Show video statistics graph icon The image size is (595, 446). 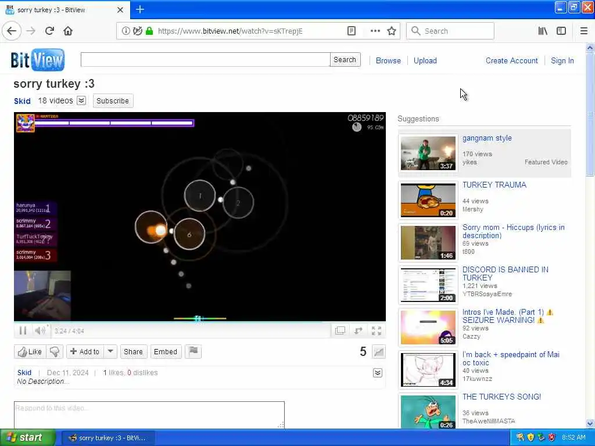click(379, 352)
